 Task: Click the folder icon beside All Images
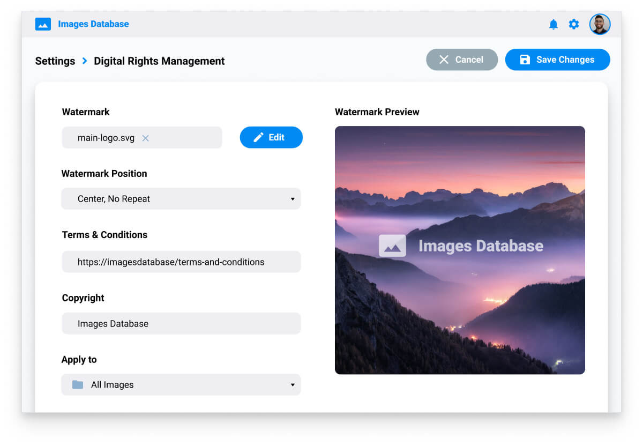[x=78, y=385]
